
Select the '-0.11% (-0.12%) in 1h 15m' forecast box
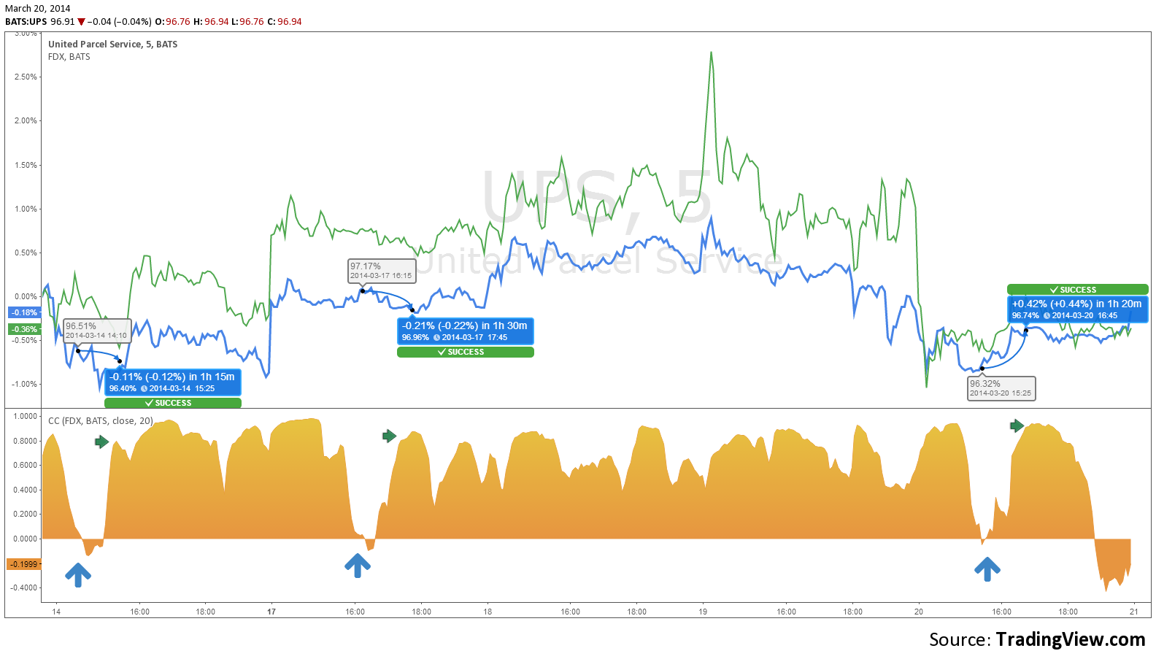click(173, 382)
